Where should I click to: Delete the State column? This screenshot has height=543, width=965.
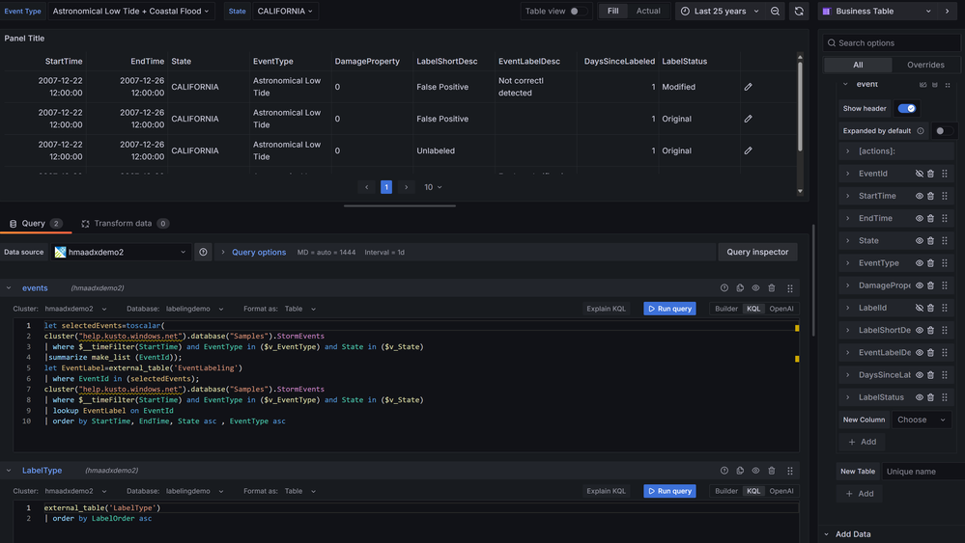coord(930,241)
